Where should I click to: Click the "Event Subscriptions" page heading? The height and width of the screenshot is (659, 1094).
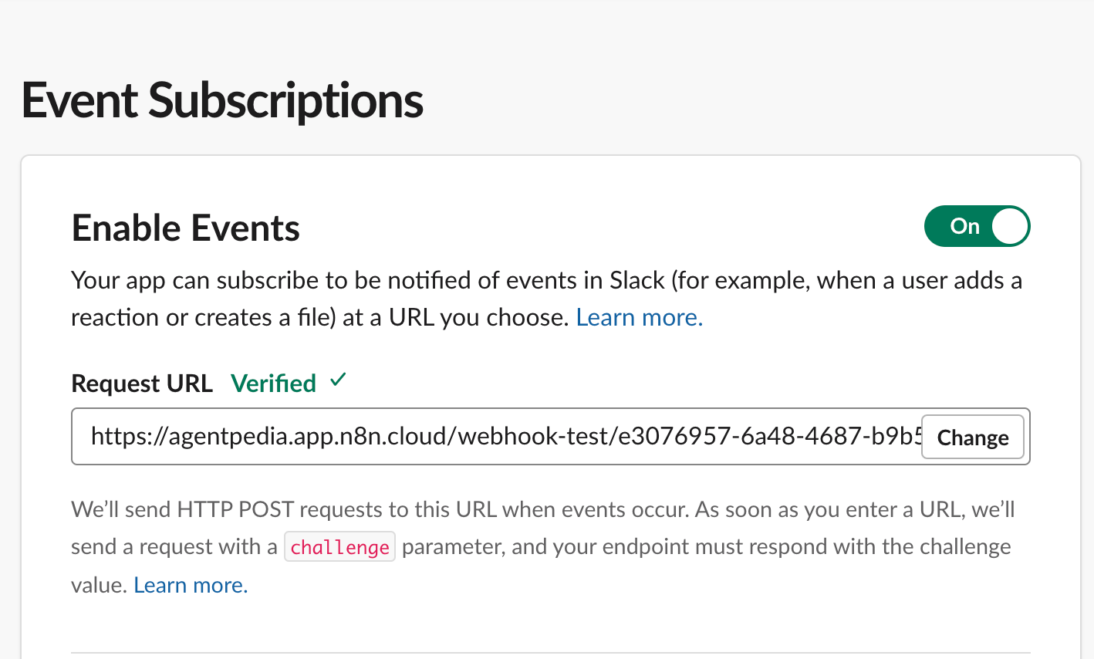point(222,101)
